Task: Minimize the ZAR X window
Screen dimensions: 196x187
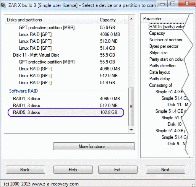Action: [x=162, y=4]
